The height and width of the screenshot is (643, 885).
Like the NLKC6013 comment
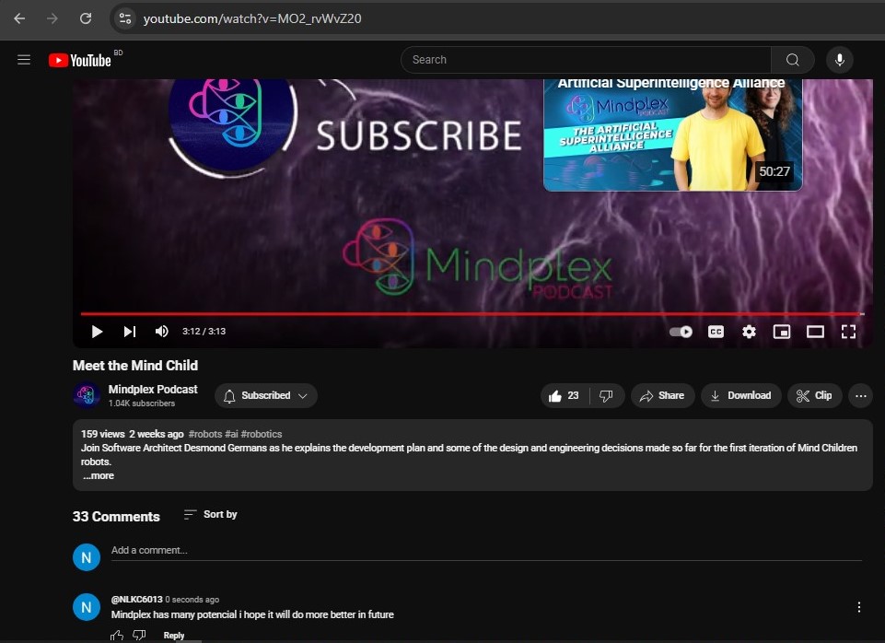(x=117, y=636)
